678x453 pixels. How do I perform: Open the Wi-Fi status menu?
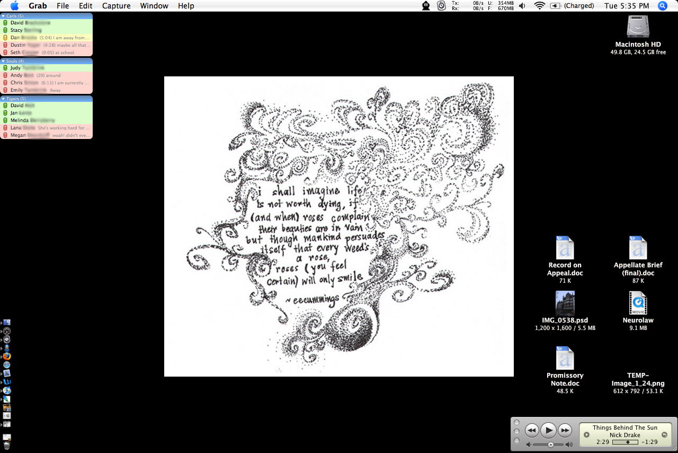click(x=539, y=6)
